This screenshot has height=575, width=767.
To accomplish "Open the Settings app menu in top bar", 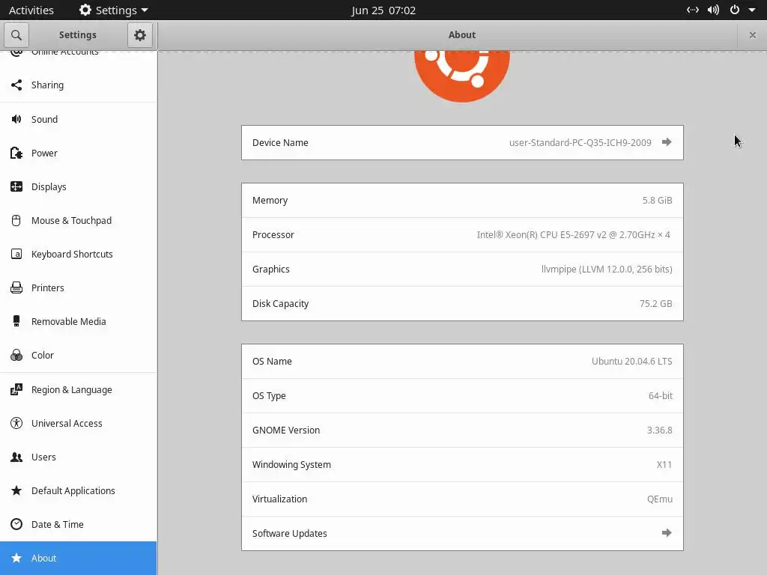I will [114, 10].
